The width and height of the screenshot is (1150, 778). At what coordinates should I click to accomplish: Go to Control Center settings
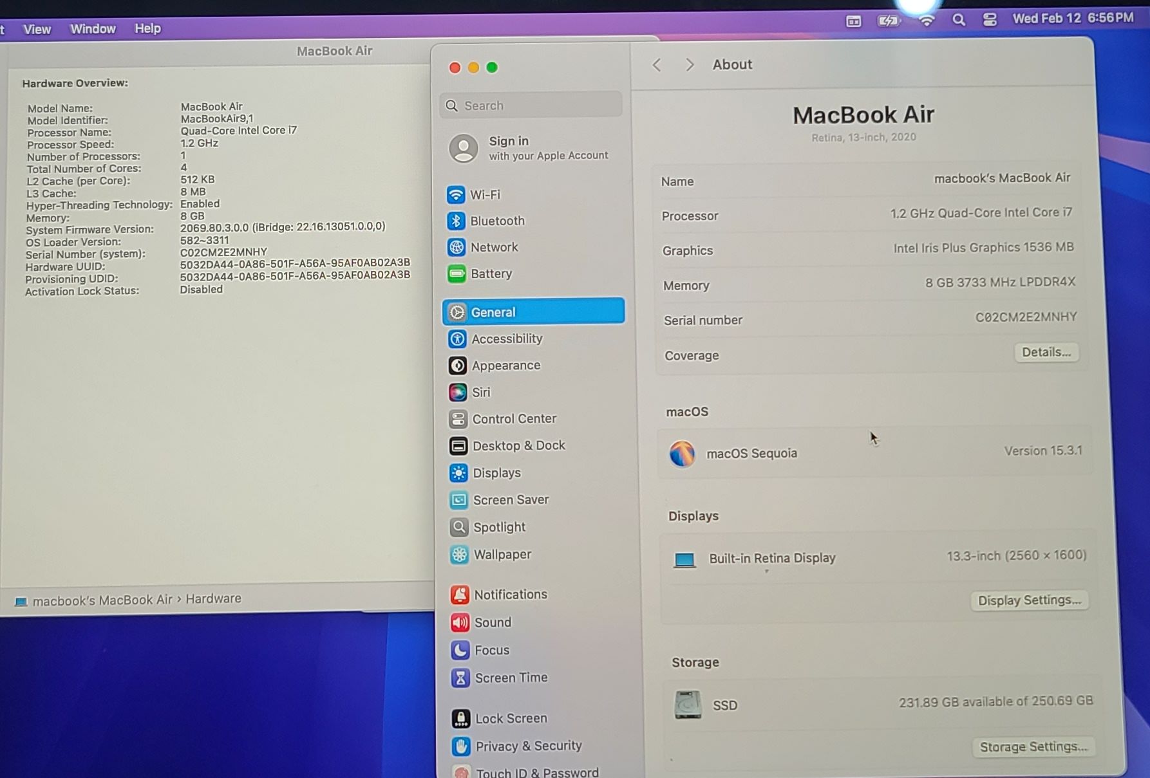point(513,419)
